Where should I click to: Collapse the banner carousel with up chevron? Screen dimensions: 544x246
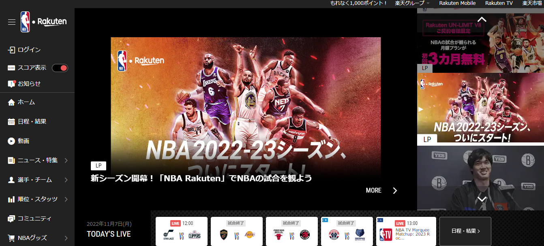coord(482,18)
